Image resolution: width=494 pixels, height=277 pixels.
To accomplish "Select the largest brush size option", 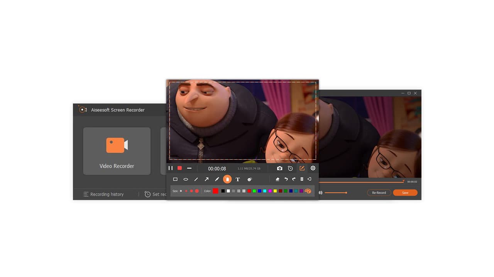I will click(196, 191).
